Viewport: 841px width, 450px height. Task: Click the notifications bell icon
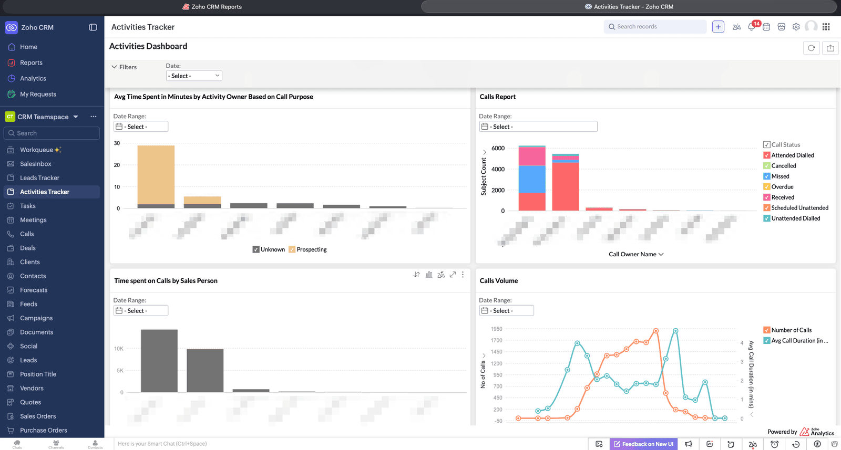(752, 27)
